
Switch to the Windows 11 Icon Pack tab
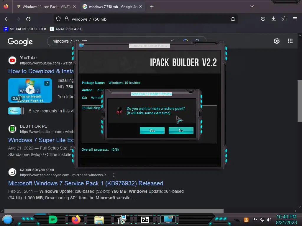[46, 7]
